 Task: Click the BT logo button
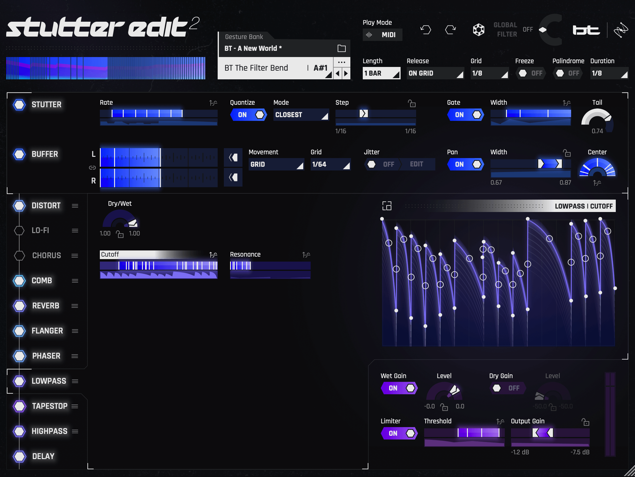(586, 30)
